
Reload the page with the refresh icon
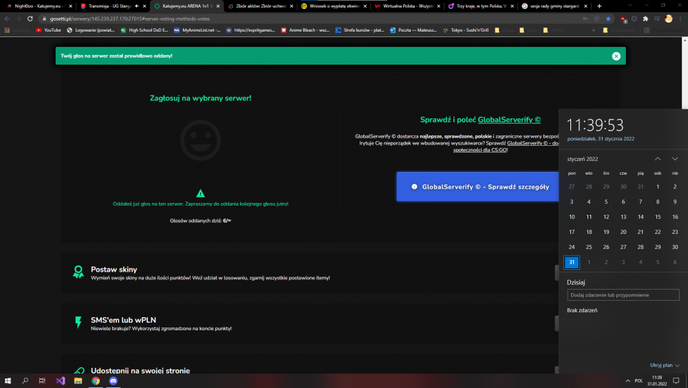(x=30, y=19)
